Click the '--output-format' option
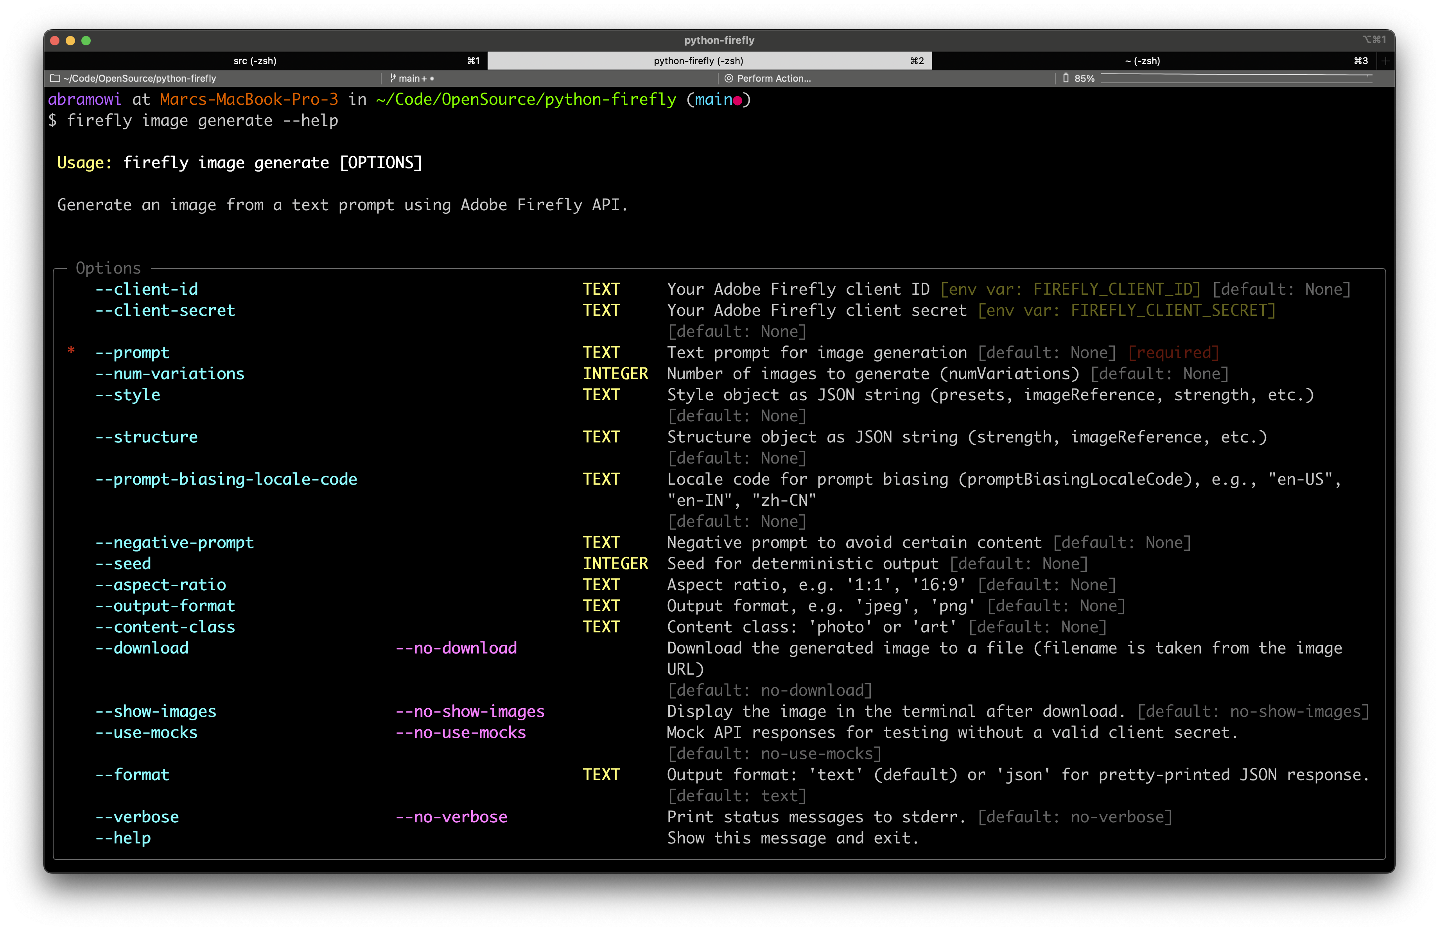 click(x=165, y=606)
